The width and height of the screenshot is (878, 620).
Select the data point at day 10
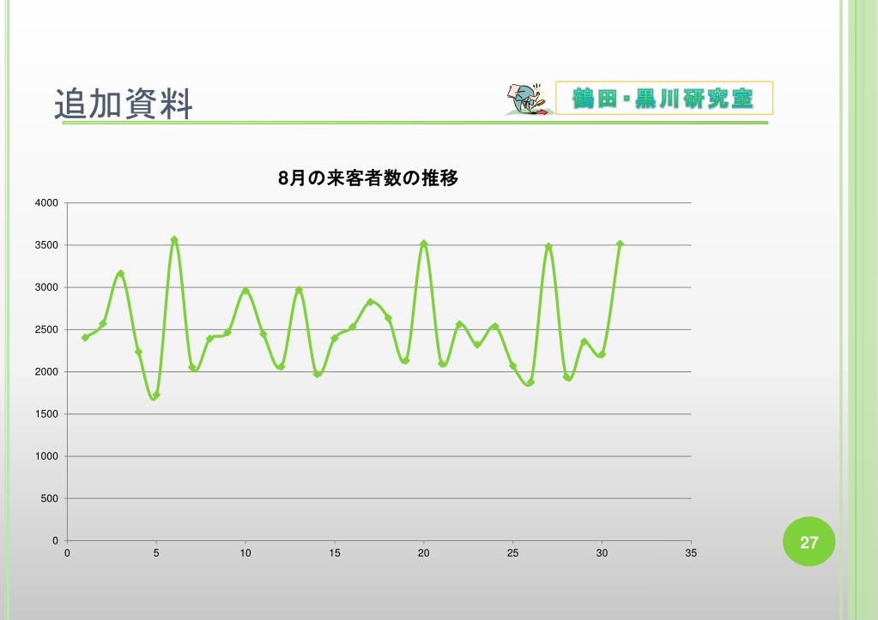tap(245, 291)
